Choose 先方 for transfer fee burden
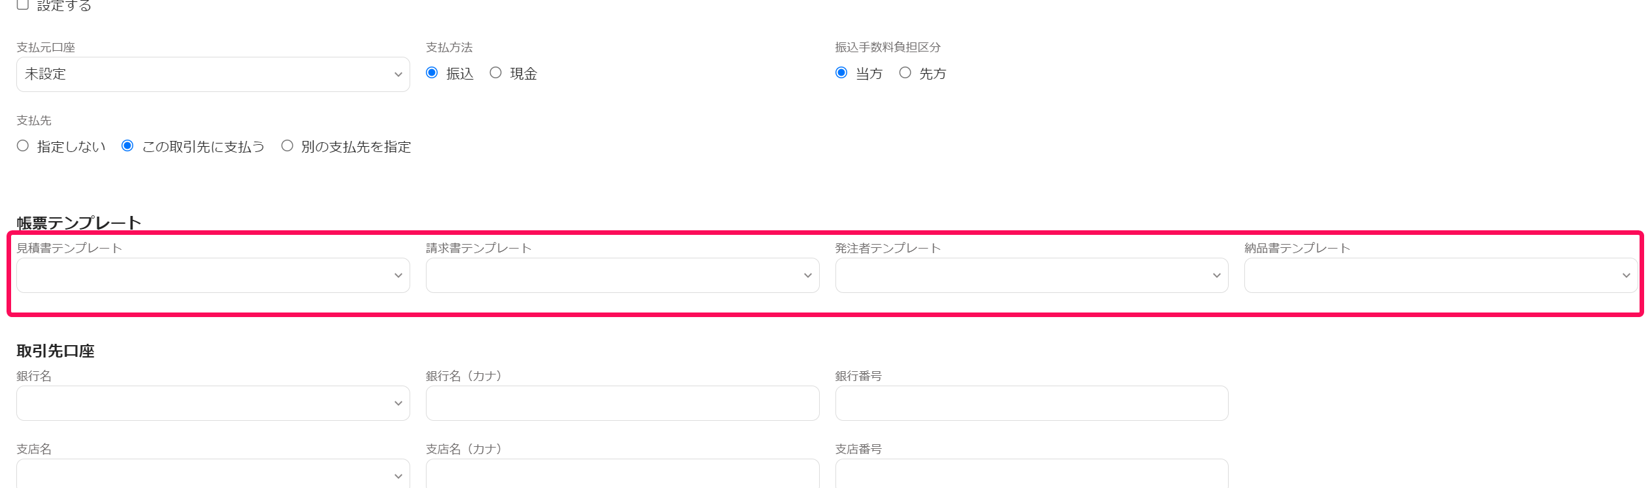 905,72
